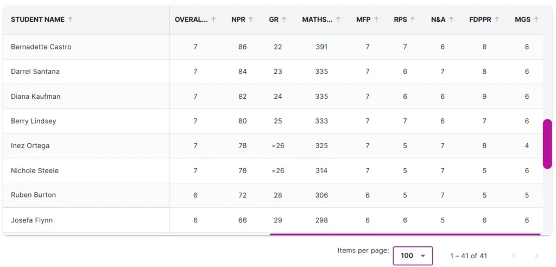
Task: Click the Student Name column header
Action: [37, 20]
